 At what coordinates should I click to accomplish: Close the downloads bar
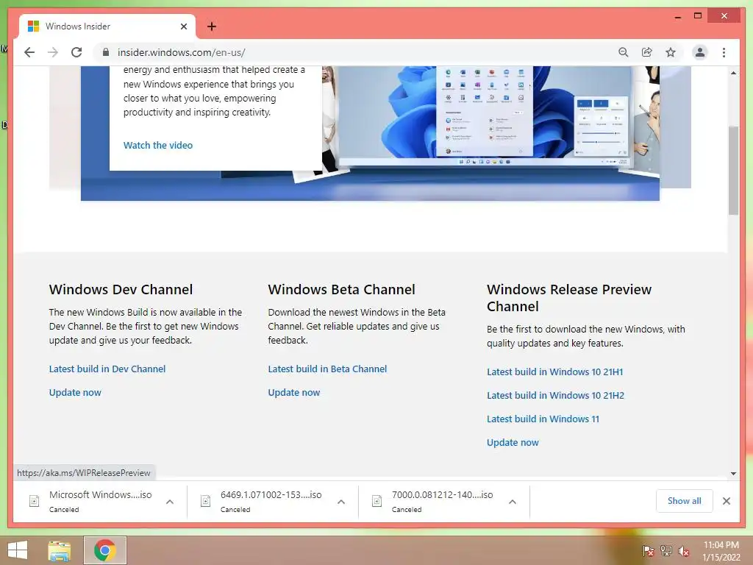726,501
